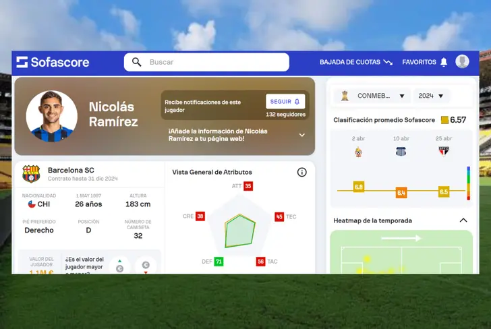The width and height of the screenshot is (491, 329).
Task: Click the Chile flag icon
Action: pos(32,204)
